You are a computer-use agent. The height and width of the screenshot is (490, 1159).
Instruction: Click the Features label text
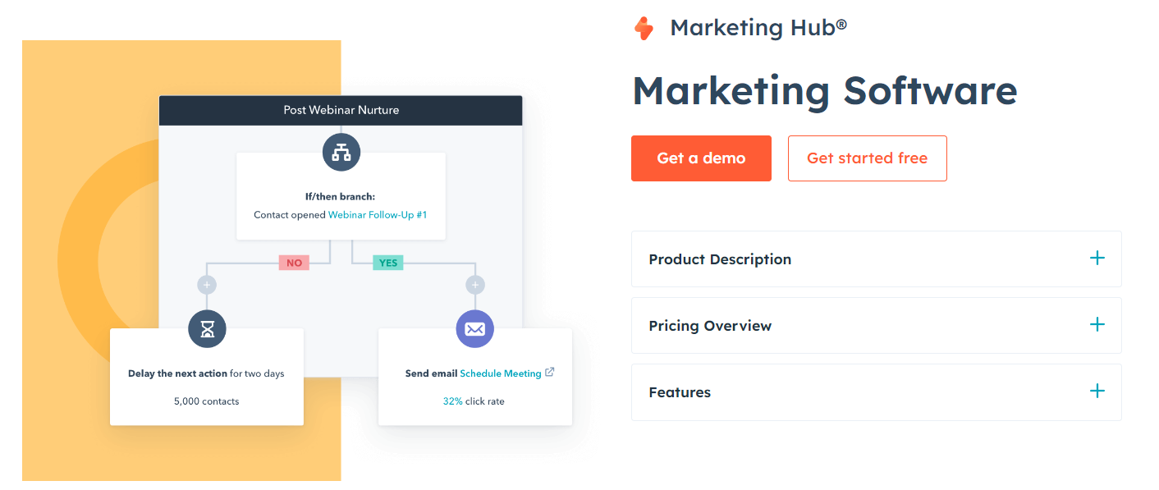tap(680, 392)
